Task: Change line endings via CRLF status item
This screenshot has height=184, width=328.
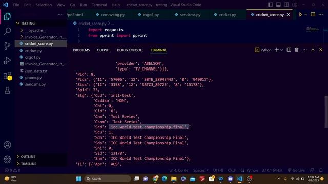Action: coord(232,170)
